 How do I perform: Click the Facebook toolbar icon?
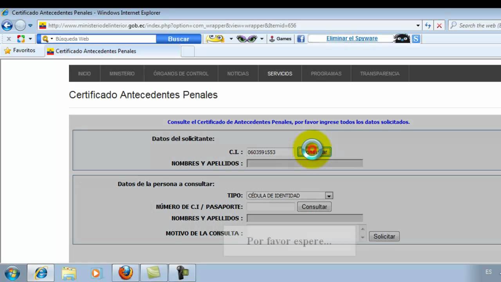[x=301, y=39]
